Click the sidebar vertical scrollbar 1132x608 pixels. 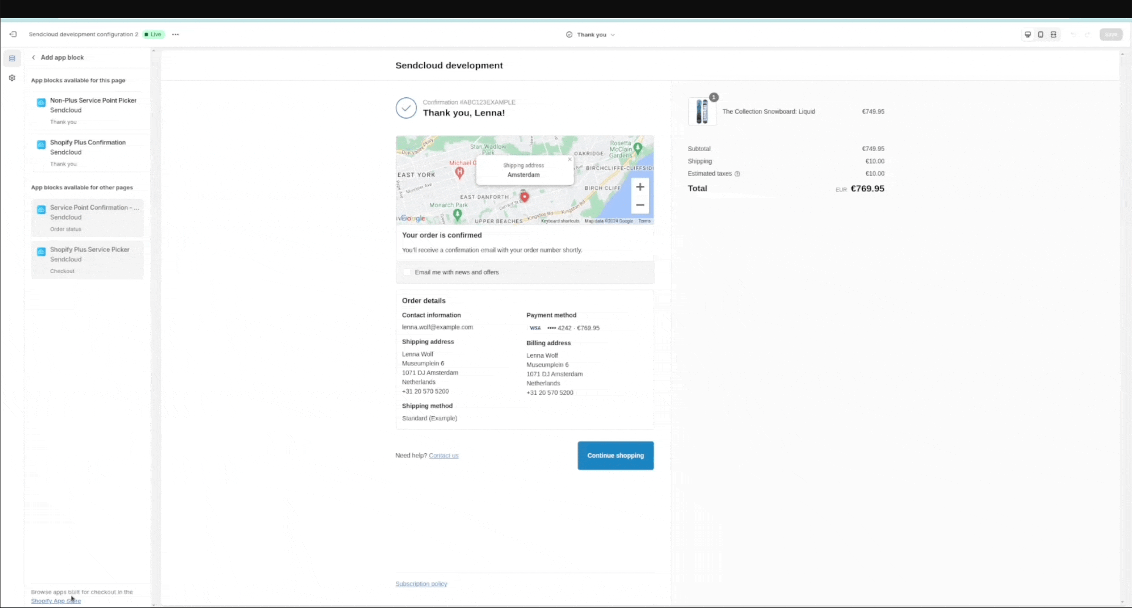(x=153, y=328)
